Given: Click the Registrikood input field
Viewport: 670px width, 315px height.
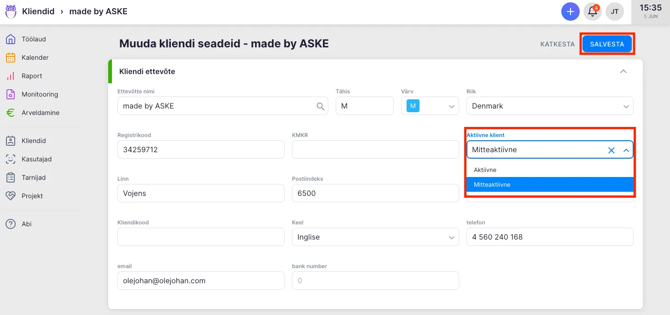Looking at the screenshot, I should (x=201, y=150).
